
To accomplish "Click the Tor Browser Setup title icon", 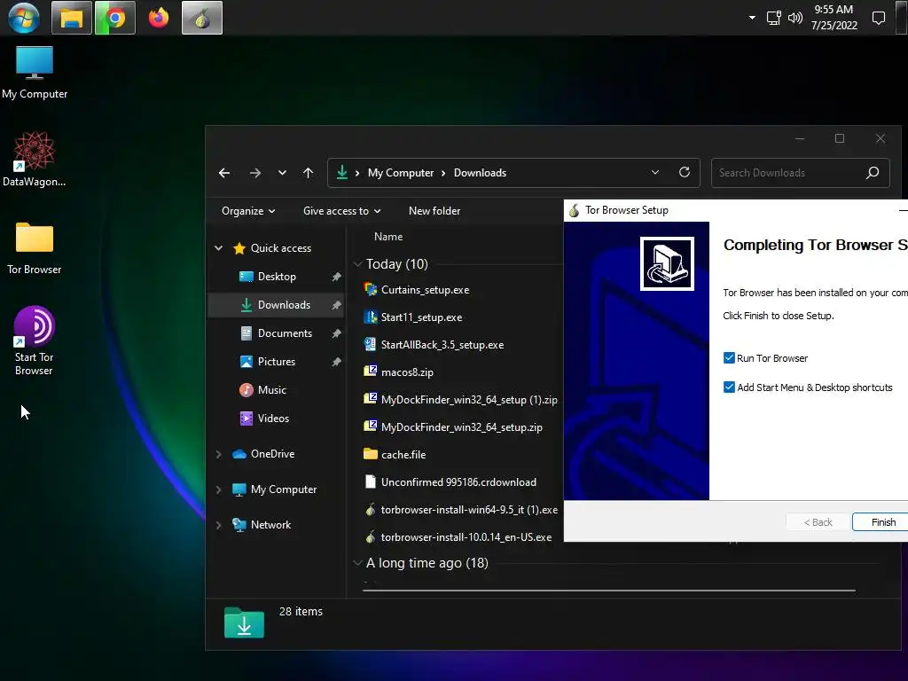I will (574, 210).
